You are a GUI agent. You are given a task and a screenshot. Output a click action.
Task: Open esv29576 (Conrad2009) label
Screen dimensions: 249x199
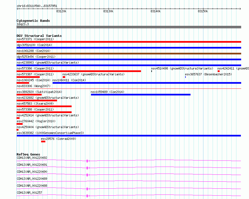[x=58, y=139]
